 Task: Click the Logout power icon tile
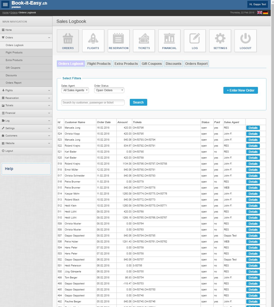[245, 41]
